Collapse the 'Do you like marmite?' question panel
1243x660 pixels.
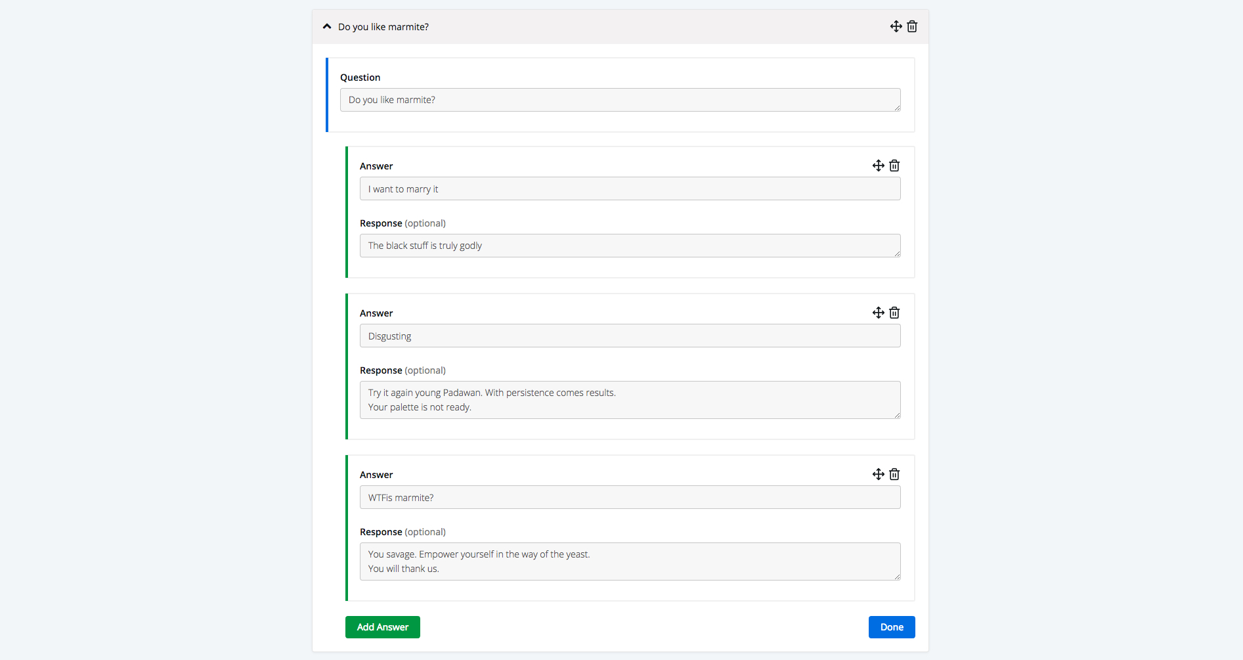[327, 27]
